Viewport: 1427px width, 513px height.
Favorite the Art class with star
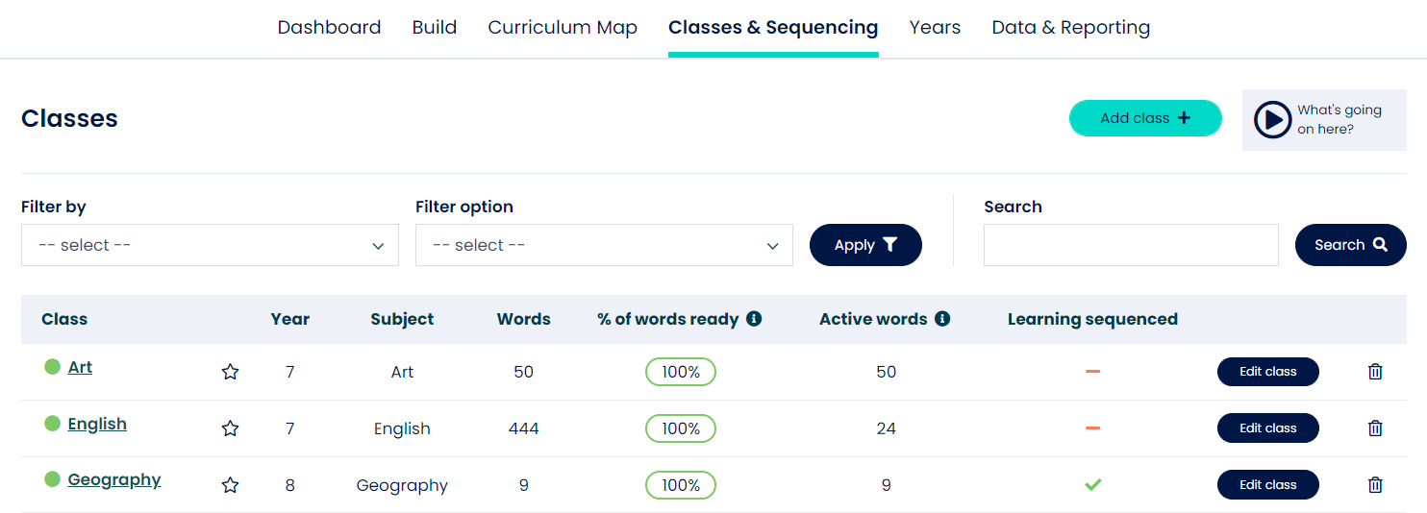click(x=230, y=372)
